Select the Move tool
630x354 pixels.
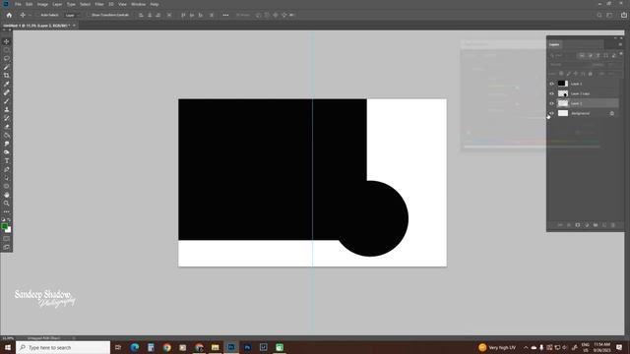pyautogui.click(x=7, y=41)
